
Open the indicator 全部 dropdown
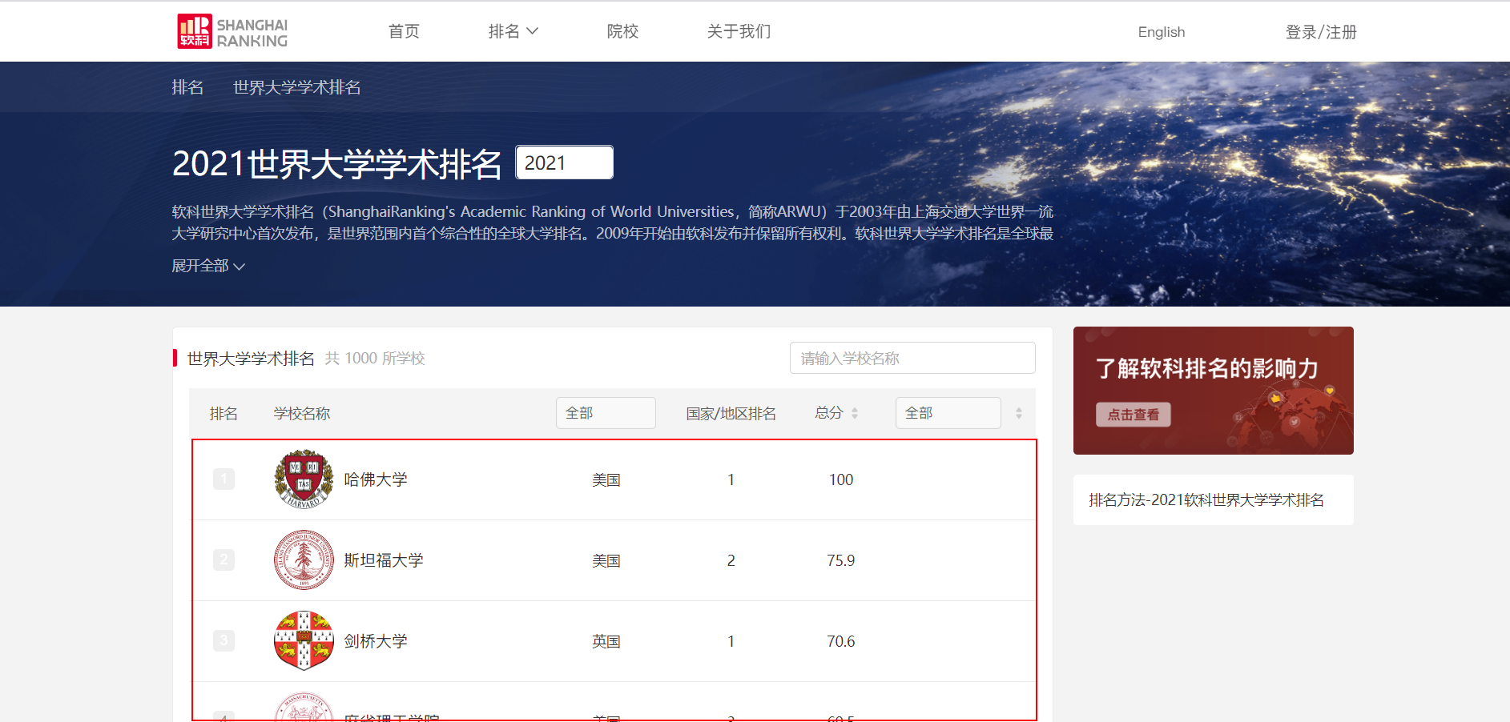point(948,413)
